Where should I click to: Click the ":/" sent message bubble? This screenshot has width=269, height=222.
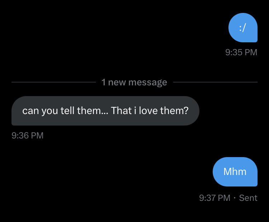[243, 28]
